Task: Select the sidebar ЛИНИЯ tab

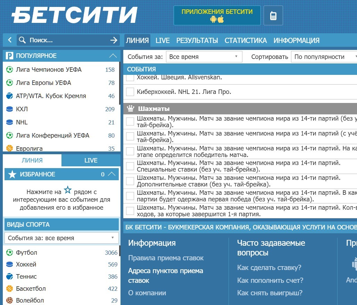Action: [x=32, y=160]
